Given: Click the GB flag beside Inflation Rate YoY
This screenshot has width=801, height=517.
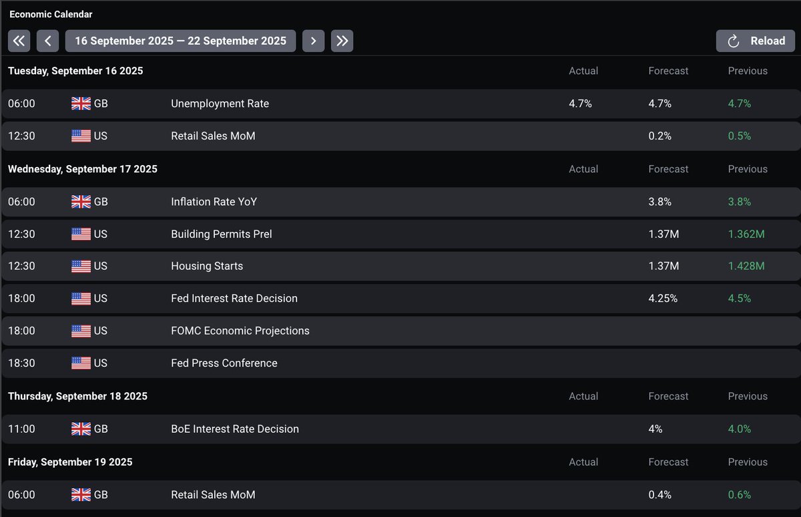Looking at the screenshot, I should pos(81,202).
